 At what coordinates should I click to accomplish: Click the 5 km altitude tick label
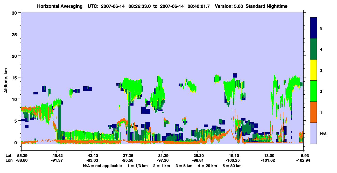point(16,121)
